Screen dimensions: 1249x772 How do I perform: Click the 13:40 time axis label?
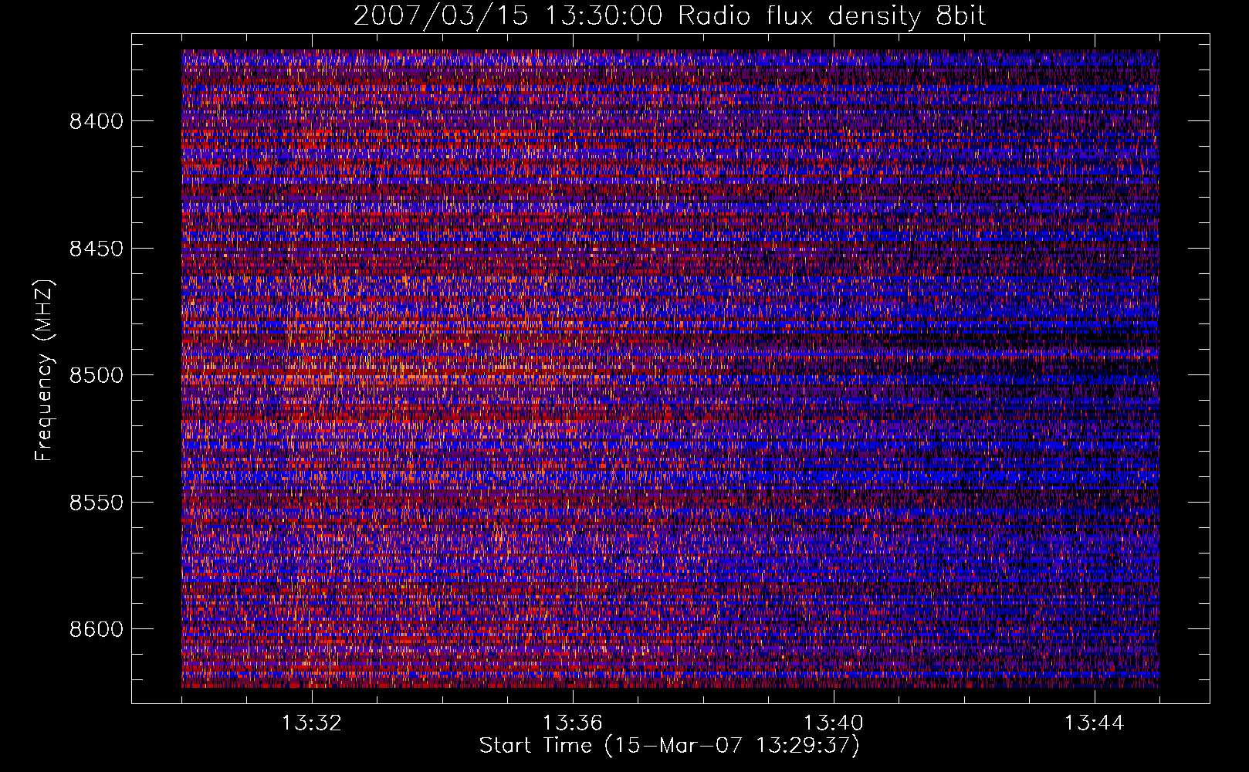(833, 723)
